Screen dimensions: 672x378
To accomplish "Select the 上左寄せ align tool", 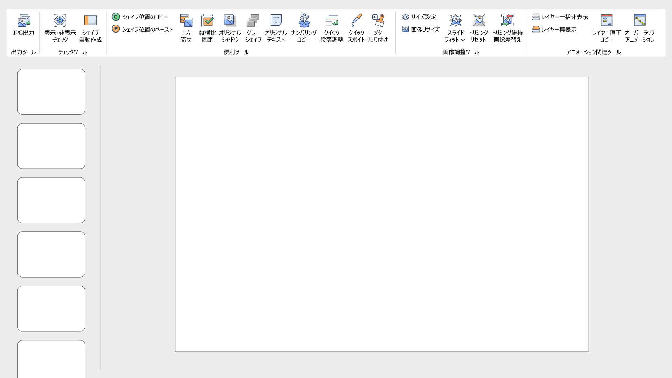I will click(186, 21).
